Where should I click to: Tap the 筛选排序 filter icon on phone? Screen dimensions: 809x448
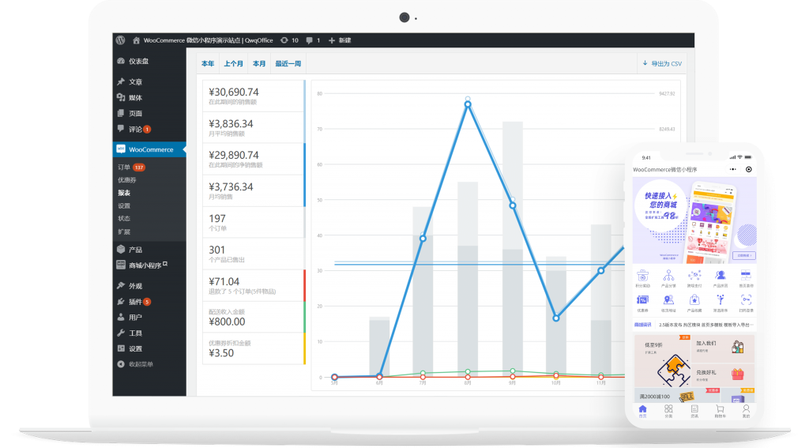[x=721, y=303]
